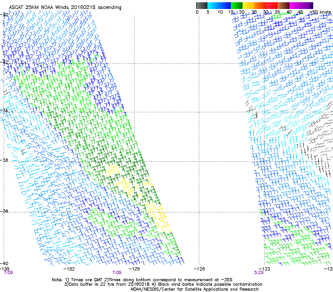
Task: Click the NOAA/NESDIS Center for Satellite Applications credit
Action: [x=194, y=289]
